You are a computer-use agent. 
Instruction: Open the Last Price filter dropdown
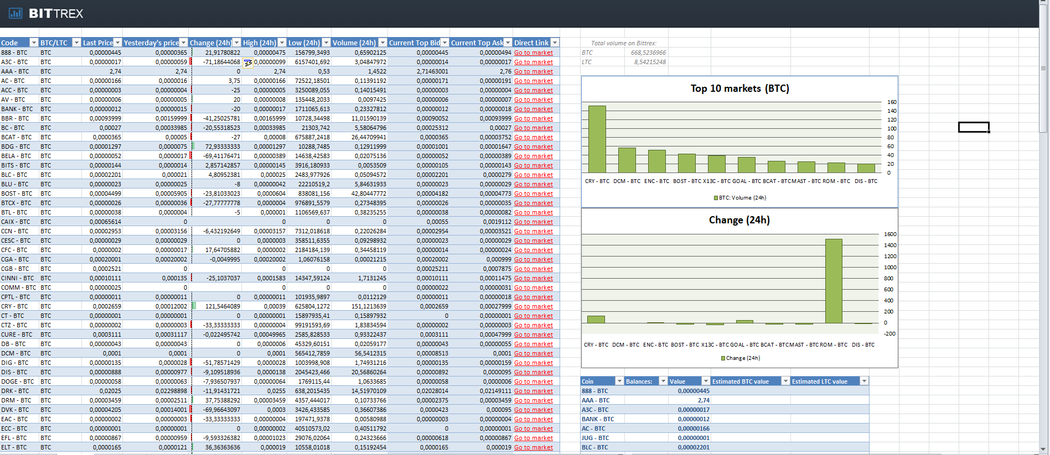coord(117,43)
